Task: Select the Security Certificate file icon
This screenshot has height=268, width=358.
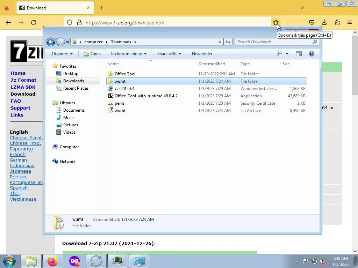Action: pyautogui.click(x=110, y=103)
